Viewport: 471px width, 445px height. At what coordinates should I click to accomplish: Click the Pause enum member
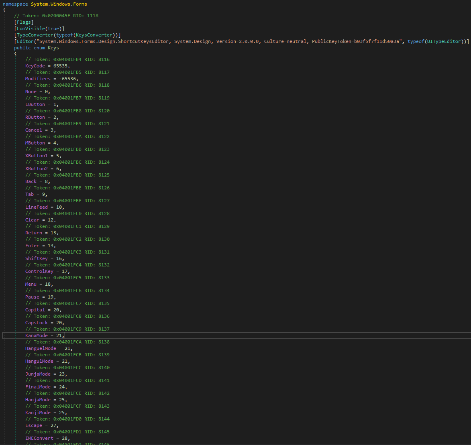coord(32,297)
